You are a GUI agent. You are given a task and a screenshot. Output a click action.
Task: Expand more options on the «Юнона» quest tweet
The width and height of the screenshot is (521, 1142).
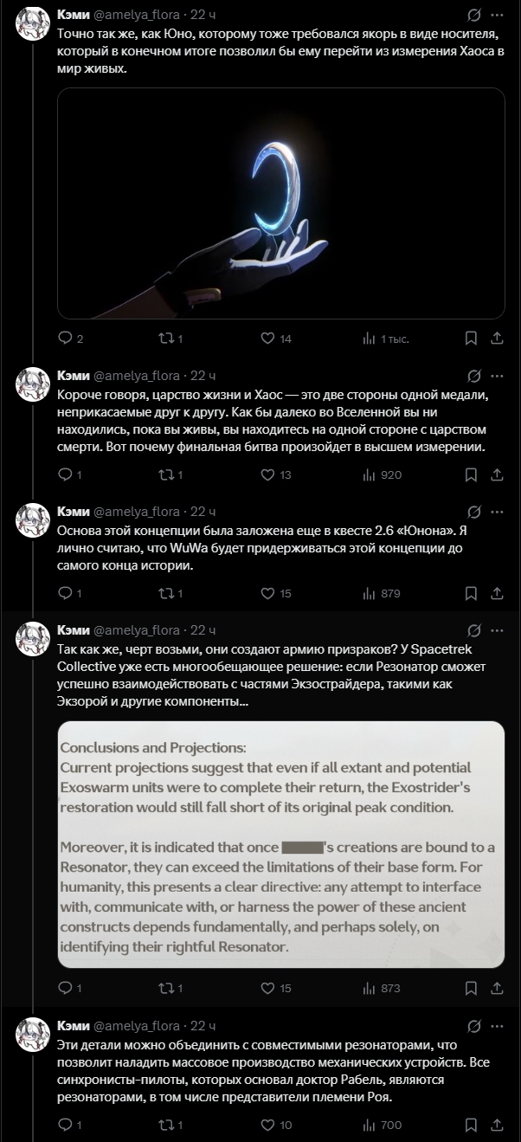(498, 512)
